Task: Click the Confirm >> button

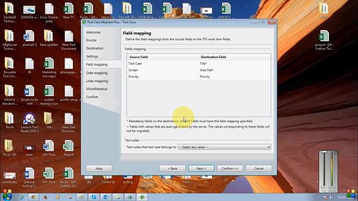Action: pos(230,169)
